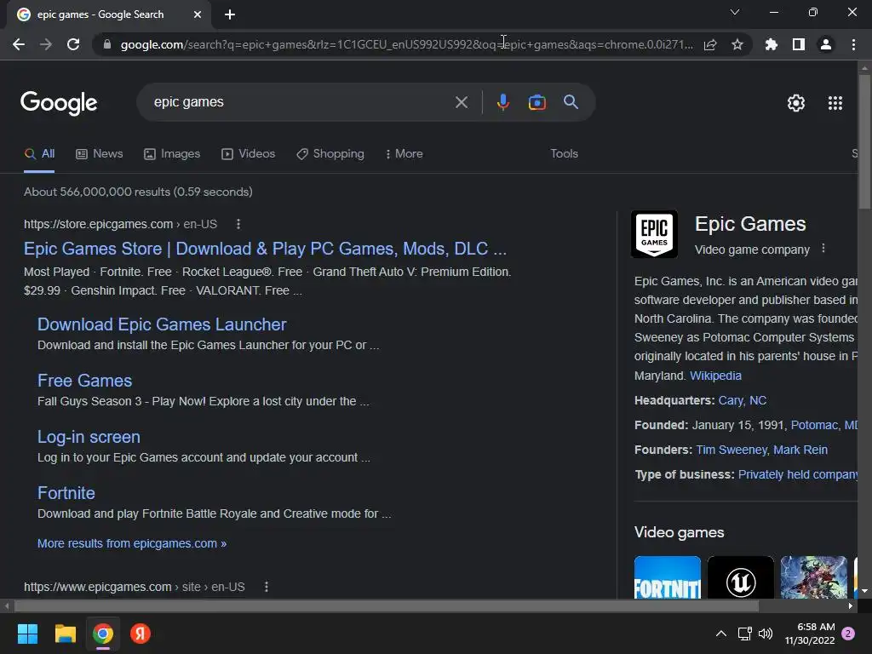872x654 pixels.
Task: Open the Chrome side panel icon
Action: [x=799, y=44]
